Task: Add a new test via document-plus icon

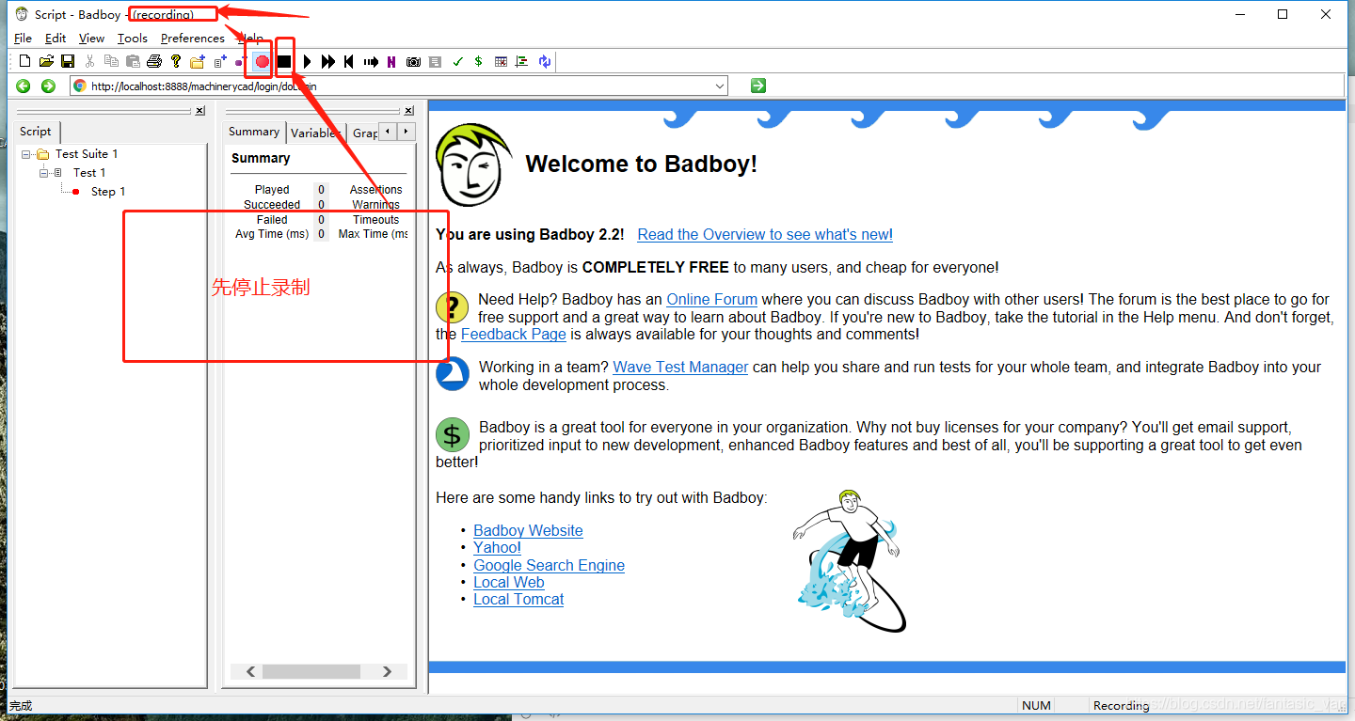Action: (x=220, y=61)
